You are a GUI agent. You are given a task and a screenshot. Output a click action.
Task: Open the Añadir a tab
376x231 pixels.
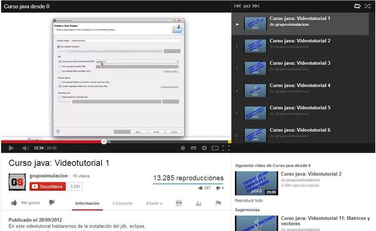pos(154,203)
